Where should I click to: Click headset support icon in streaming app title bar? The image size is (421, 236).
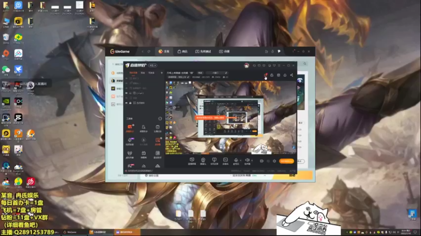point(254,66)
